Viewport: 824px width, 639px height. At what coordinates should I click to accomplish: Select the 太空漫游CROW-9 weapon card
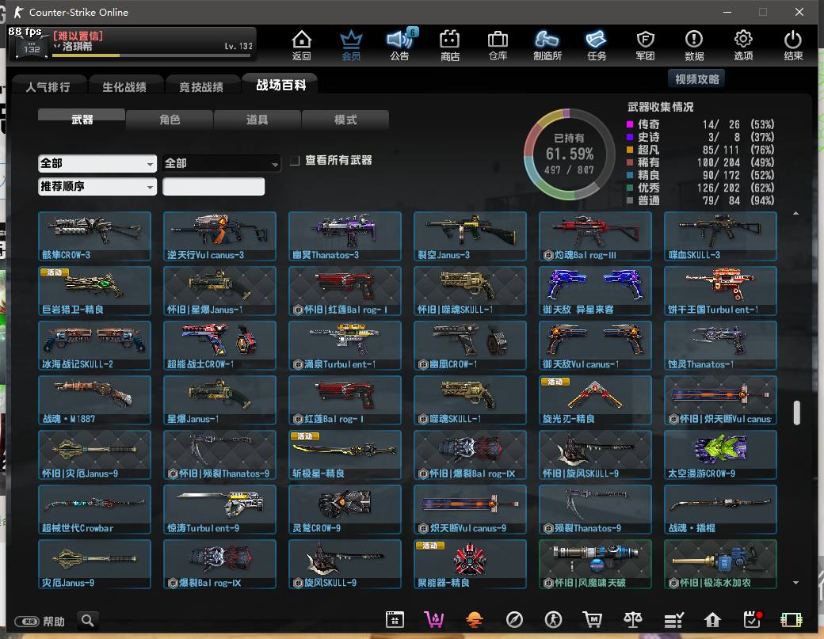click(x=720, y=455)
